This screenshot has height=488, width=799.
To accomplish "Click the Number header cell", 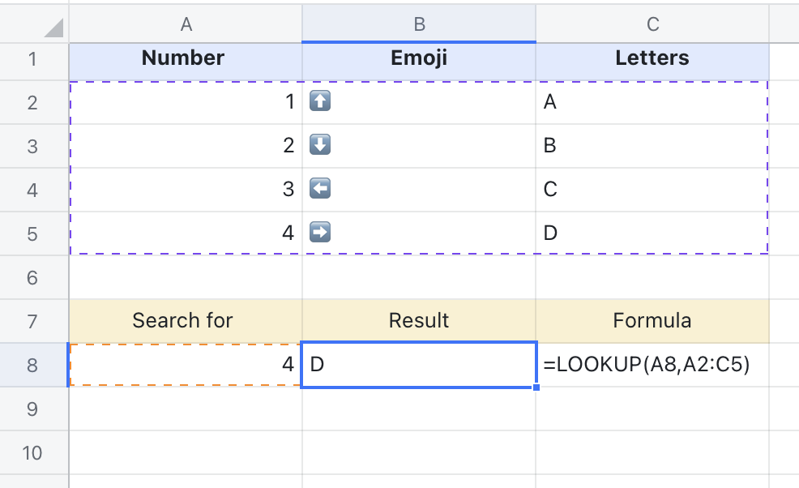I will 186,58.
